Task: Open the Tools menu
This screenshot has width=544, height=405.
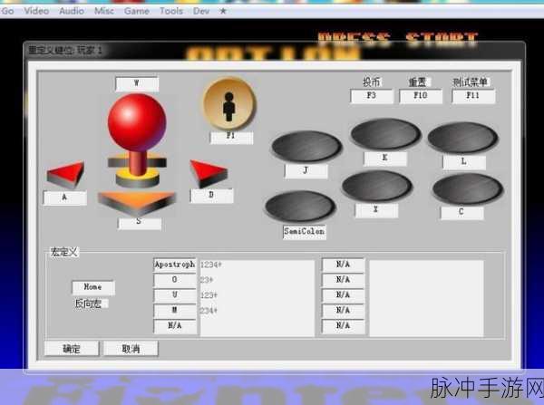Action: point(171,11)
